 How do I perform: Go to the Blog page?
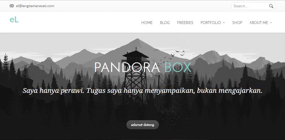165,23
